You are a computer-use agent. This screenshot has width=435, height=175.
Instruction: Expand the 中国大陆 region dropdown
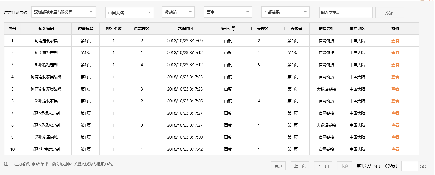129,12
